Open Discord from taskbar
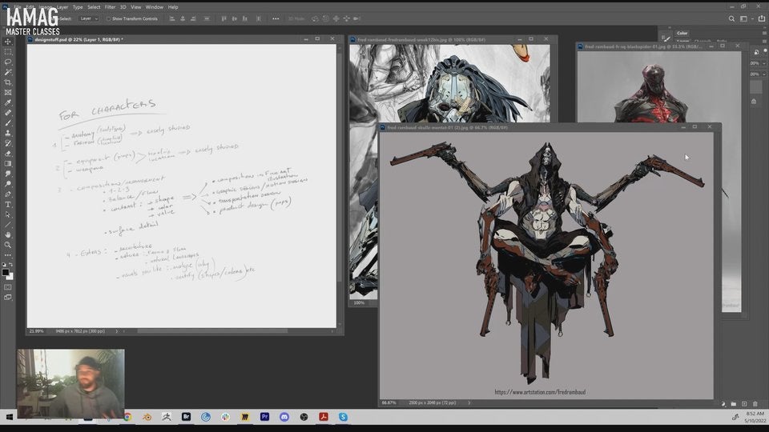The width and height of the screenshot is (769, 432). (284, 417)
